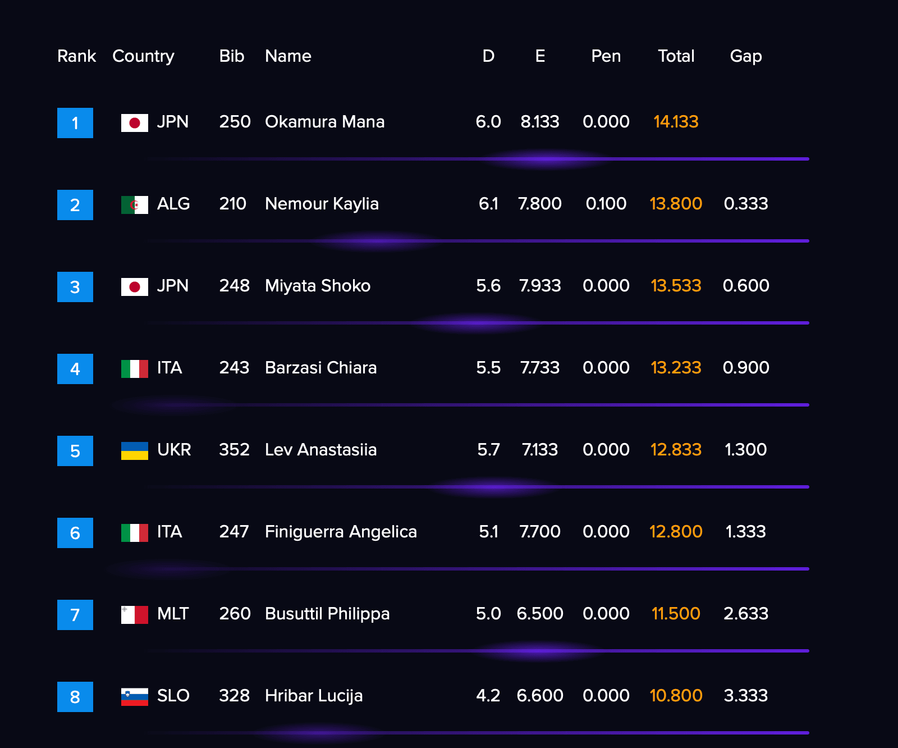
Task: Open Nemour Kaylia's athlete name
Action: [322, 204]
